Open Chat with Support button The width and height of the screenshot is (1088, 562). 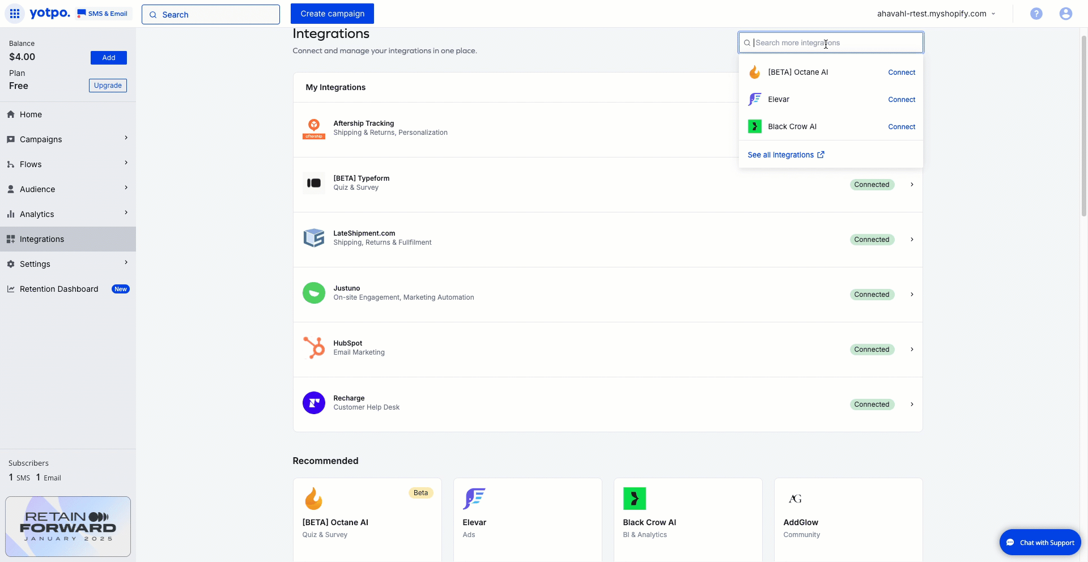1040,543
